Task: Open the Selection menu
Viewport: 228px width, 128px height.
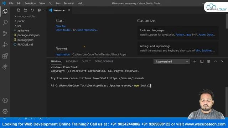Action: tap(30, 3)
